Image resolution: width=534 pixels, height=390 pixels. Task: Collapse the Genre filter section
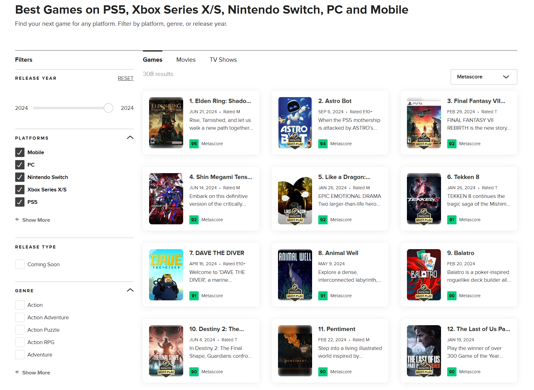(130, 290)
